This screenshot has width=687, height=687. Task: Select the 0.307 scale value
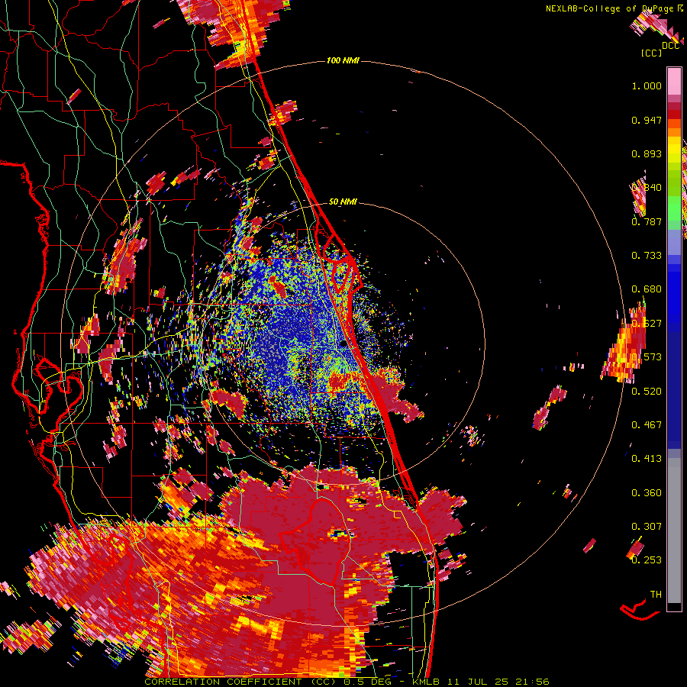647,526
